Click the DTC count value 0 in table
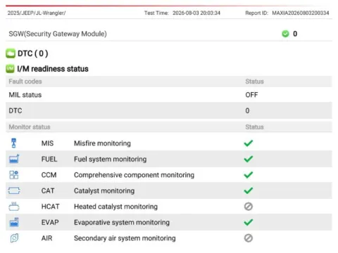The width and height of the screenshot is (338, 253). coord(247,110)
